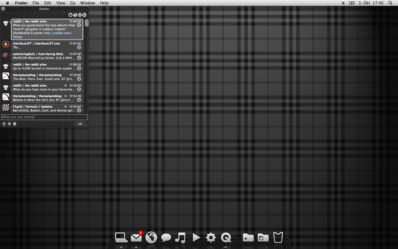Select the 'Barrichello, Button, Sutil, and Alonso' tweet

click(x=47, y=109)
